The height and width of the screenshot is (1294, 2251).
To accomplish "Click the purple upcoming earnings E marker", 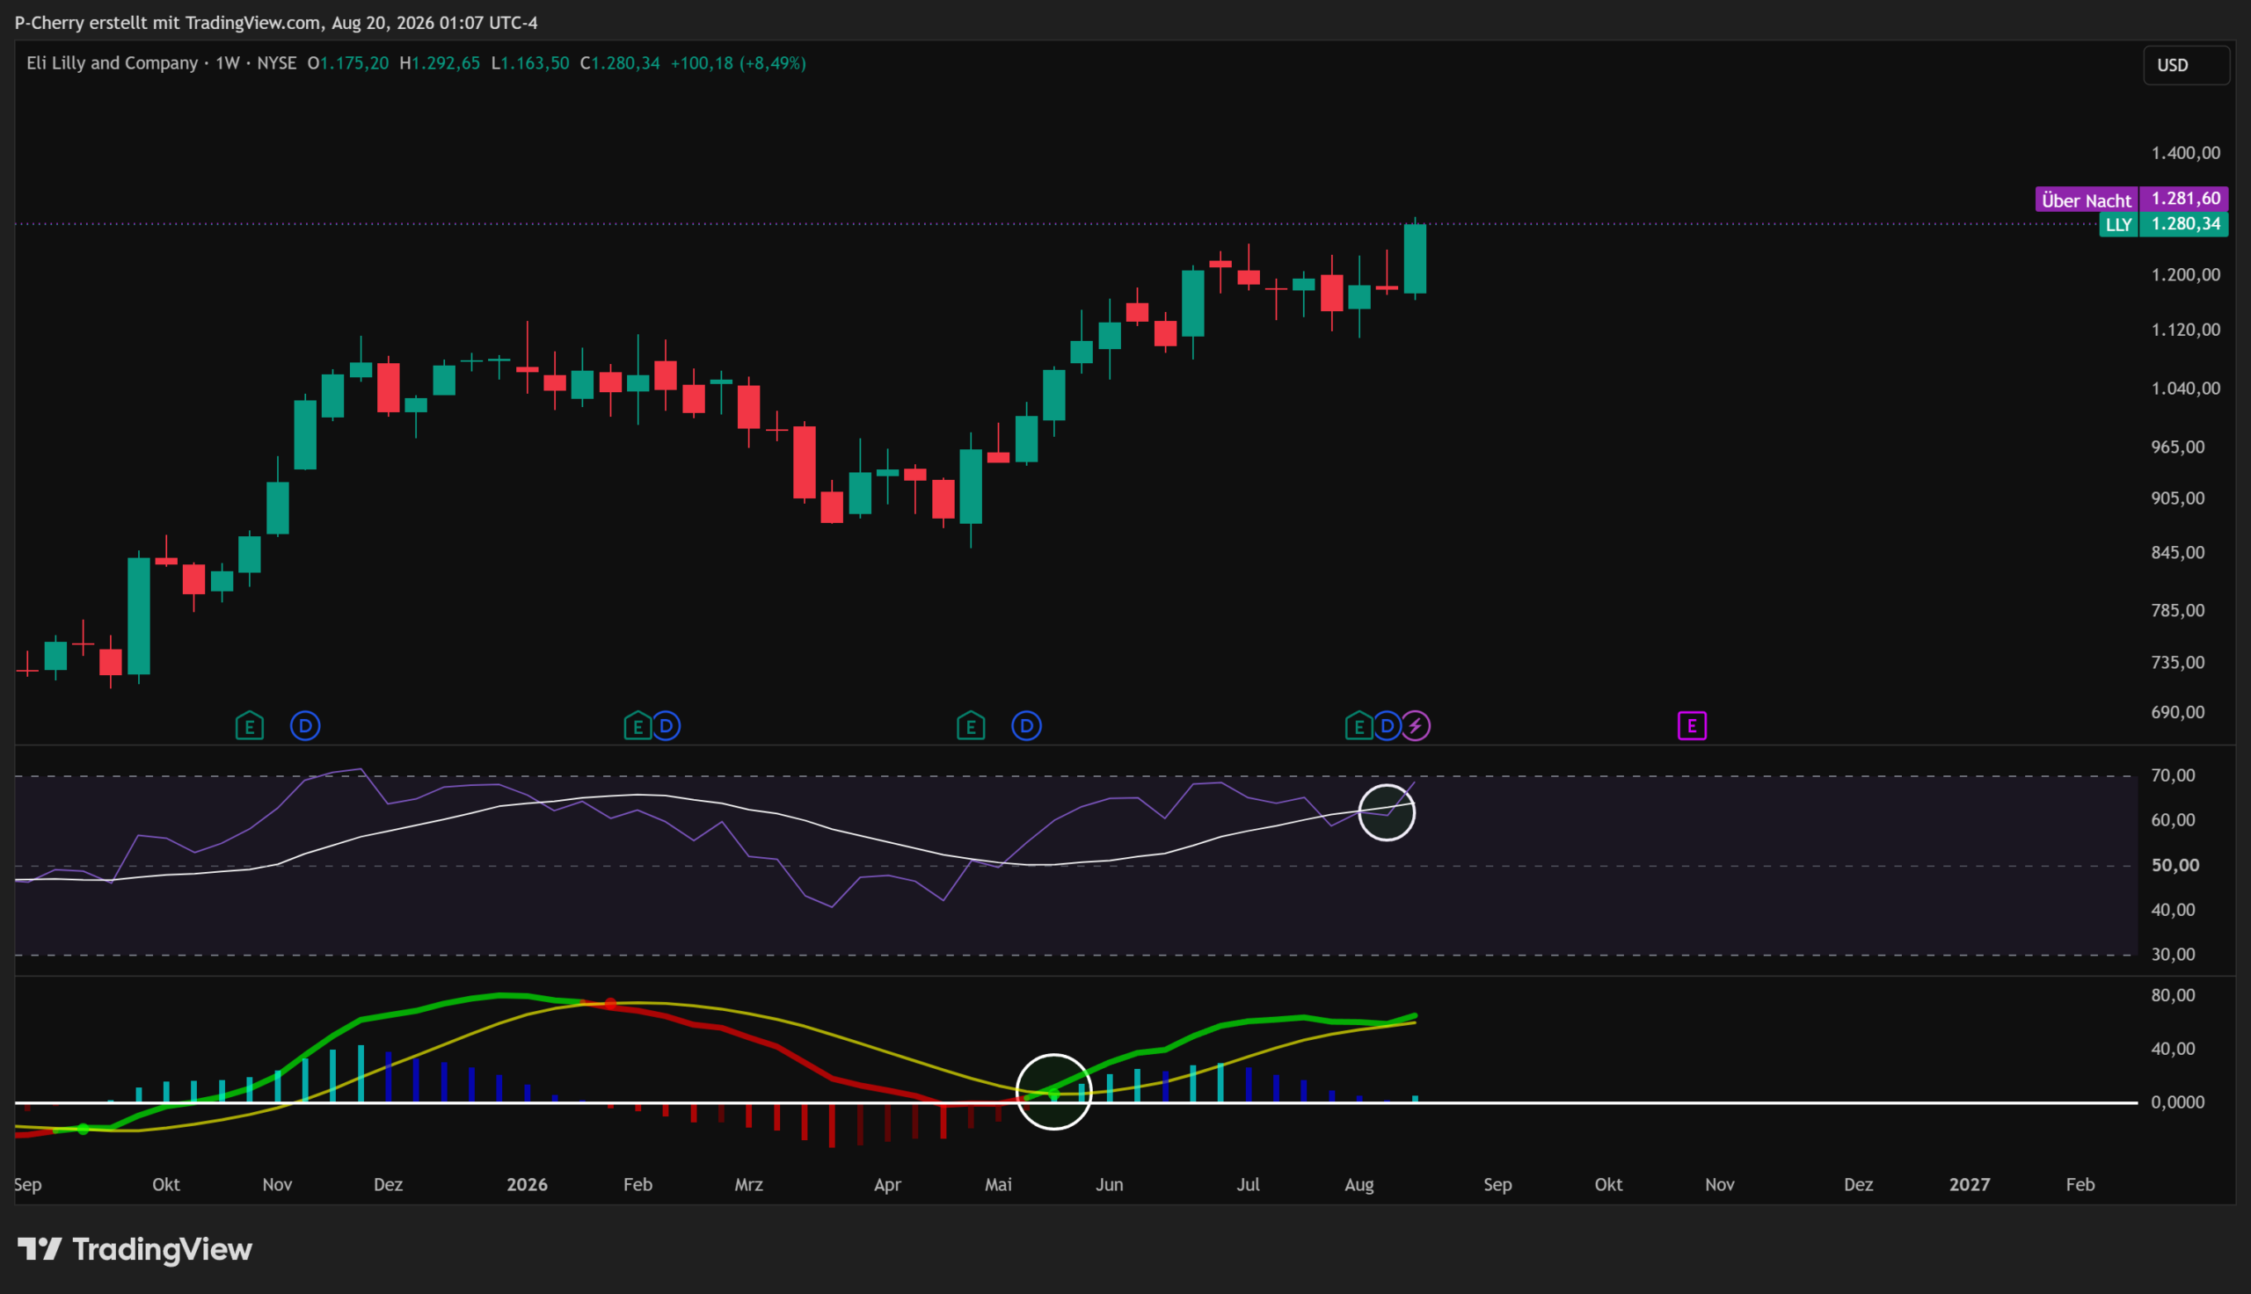I will [x=1692, y=726].
